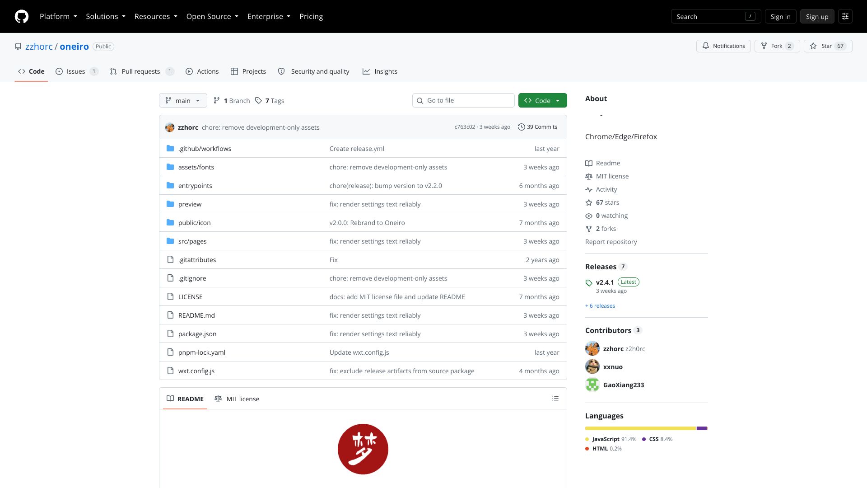Click the LICENSE file icon

(170, 297)
